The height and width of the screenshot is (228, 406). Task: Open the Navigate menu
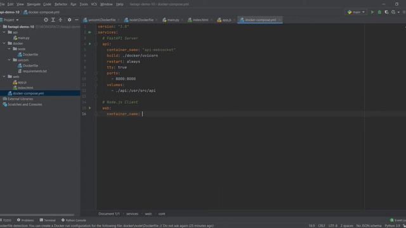34,4
